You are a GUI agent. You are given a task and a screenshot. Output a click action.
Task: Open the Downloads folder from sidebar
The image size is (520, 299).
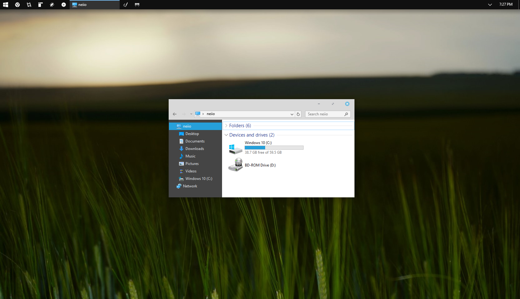(194, 148)
